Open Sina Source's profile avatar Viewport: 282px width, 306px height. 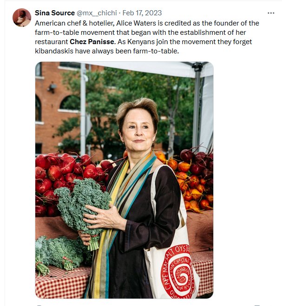click(x=22, y=18)
